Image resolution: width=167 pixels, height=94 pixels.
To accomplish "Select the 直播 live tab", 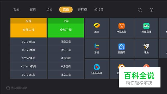I will [x=66, y=10].
